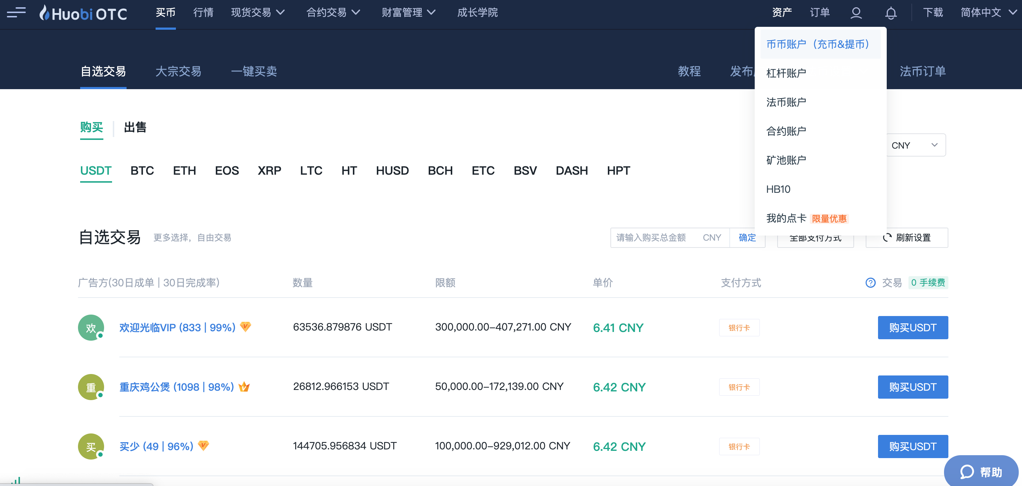Open merchant 欢迎光临VIP (833 | 99%)
The width and height of the screenshot is (1022, 486).
coord(177,327)
